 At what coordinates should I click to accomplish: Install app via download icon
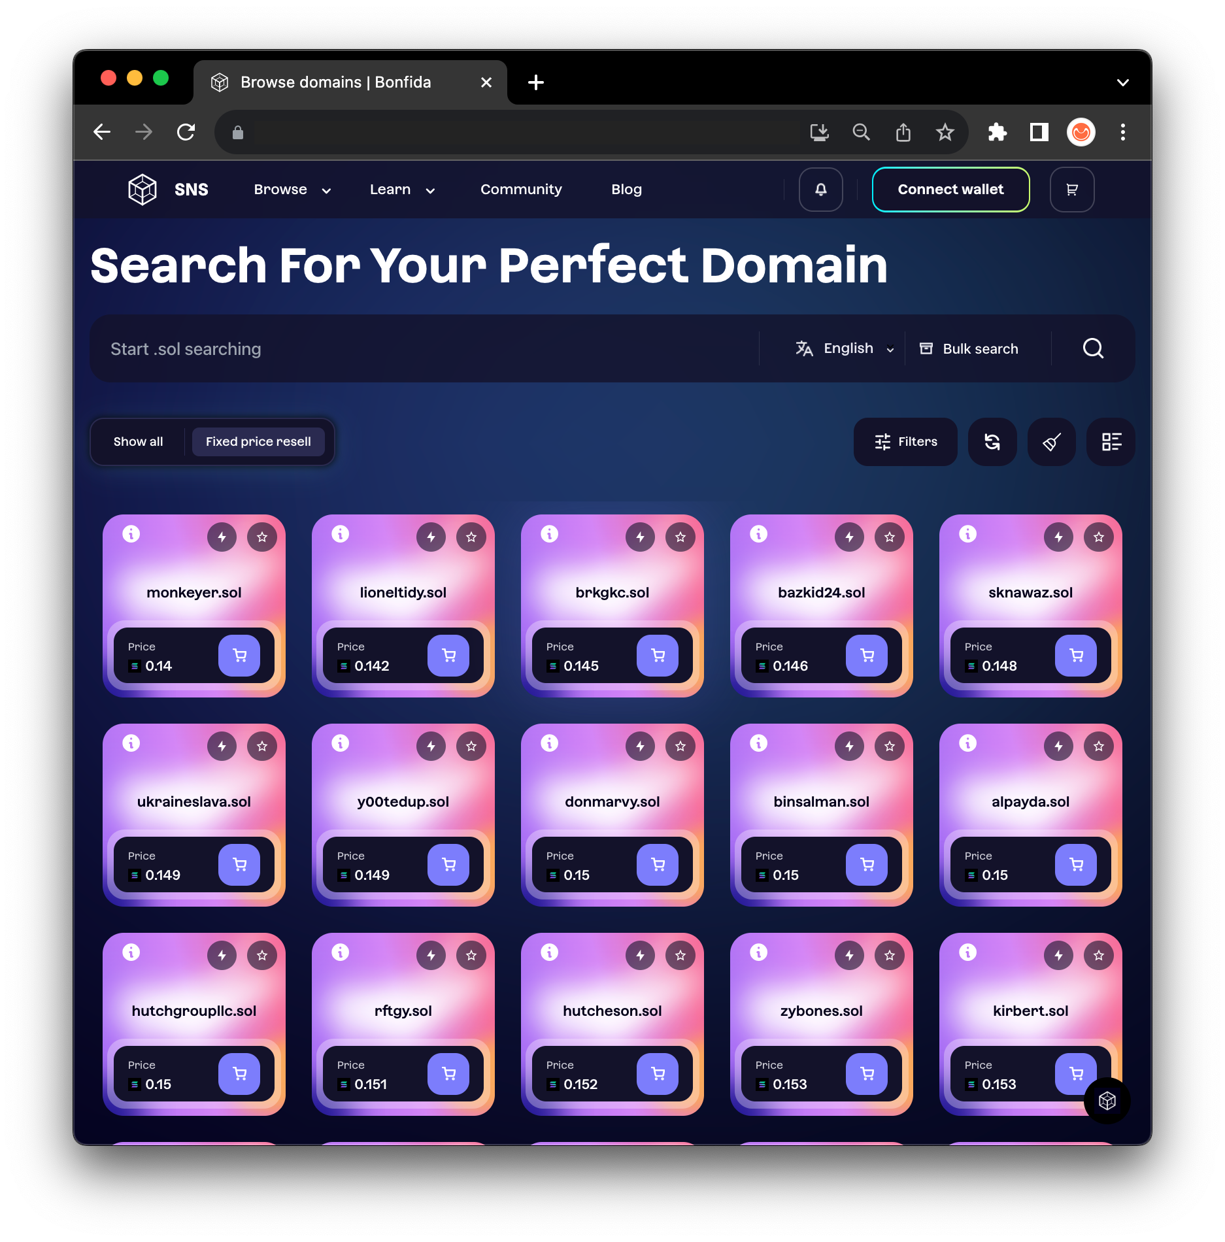819,133
